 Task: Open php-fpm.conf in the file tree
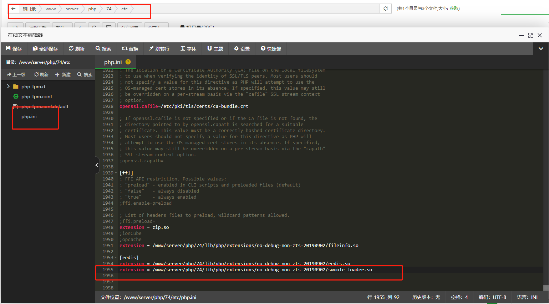tap(36, 96)
